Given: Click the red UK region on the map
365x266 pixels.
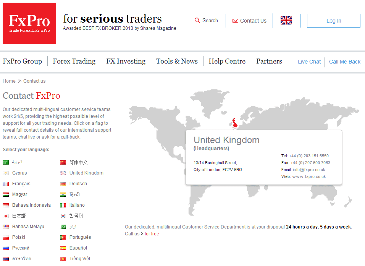Looking at the screenshot, I should 234,123.
